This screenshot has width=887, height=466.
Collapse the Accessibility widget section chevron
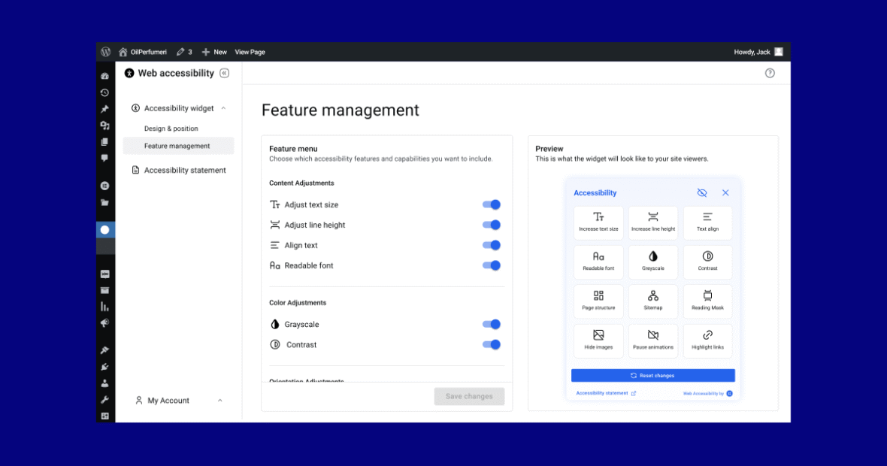[x=223, y=108]
